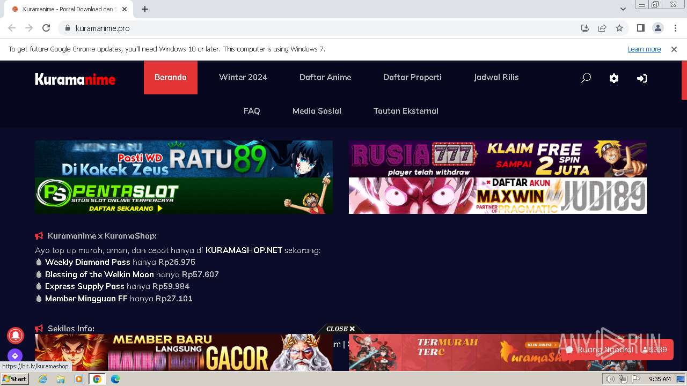Open Tautan Eksternal menu
This screenshot has width=687, height=386.
[x=406, y=111]
